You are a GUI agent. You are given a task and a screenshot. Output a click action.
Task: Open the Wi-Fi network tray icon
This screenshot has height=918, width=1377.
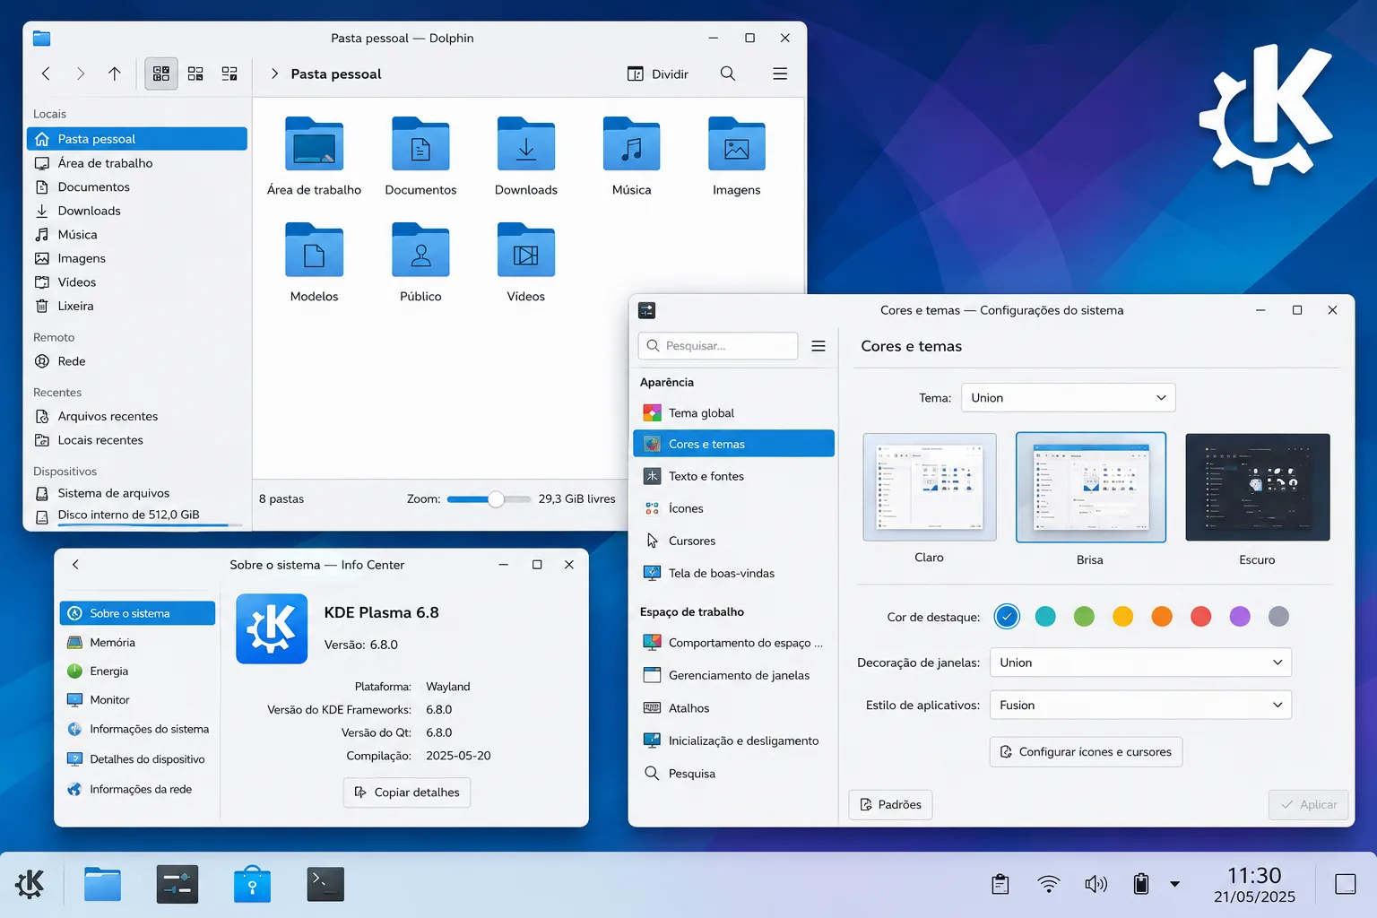(1048, 884)
